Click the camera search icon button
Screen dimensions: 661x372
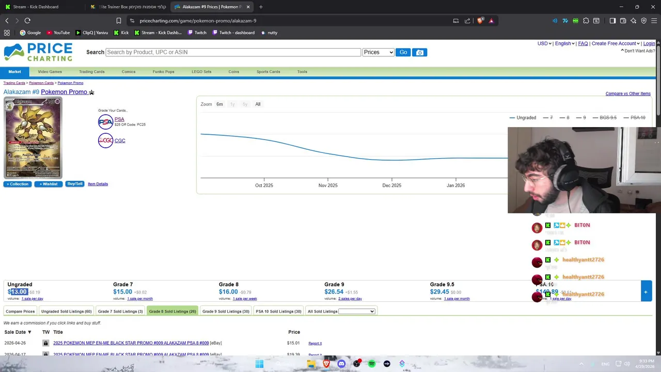(x=420, y=52)
